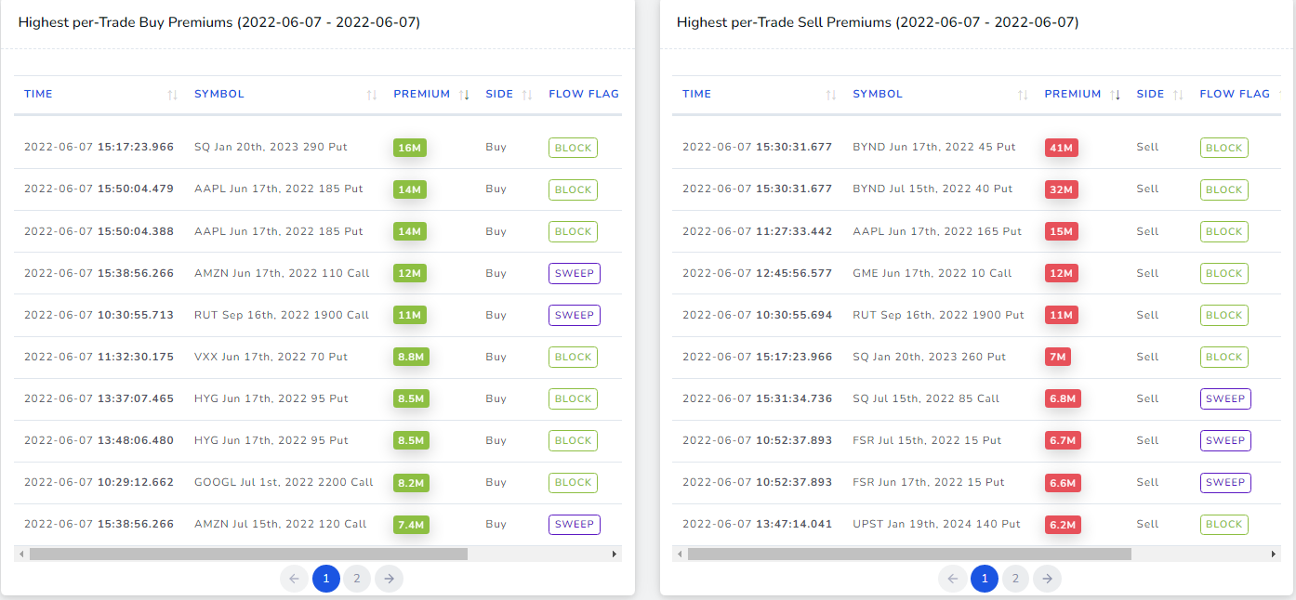Click timestamp 11:27:33.442 in Sell table

[x=794, y=231]
